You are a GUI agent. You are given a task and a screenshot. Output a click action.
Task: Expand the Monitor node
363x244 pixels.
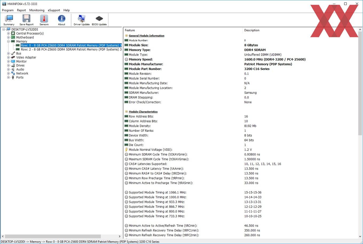coord(8,61)
